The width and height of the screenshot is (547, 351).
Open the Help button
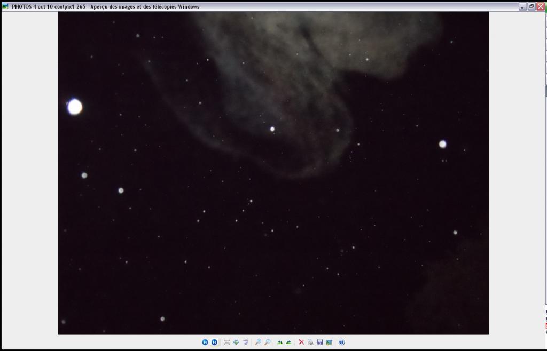(342, 342)
